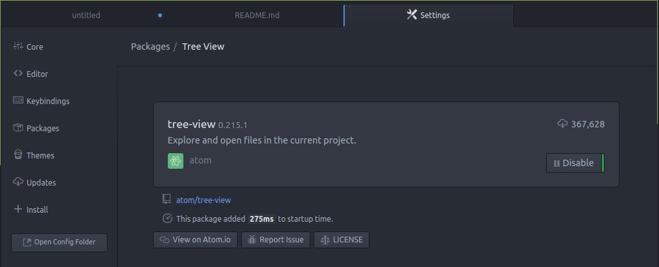Click View on Atom.io button
Image resolution: width=659 pixels, height=267 pixels.
(195, 240)
